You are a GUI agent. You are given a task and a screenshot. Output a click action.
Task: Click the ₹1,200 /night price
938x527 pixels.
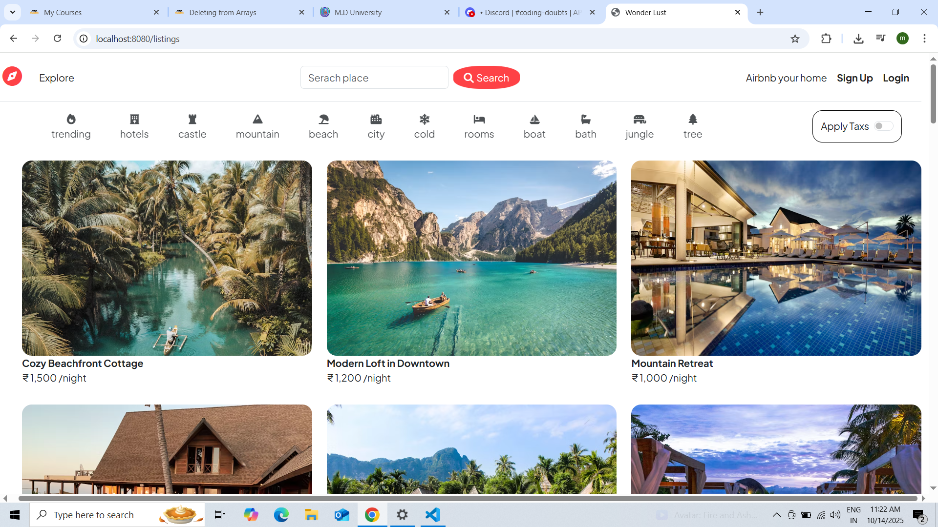[x=359, y=378]
